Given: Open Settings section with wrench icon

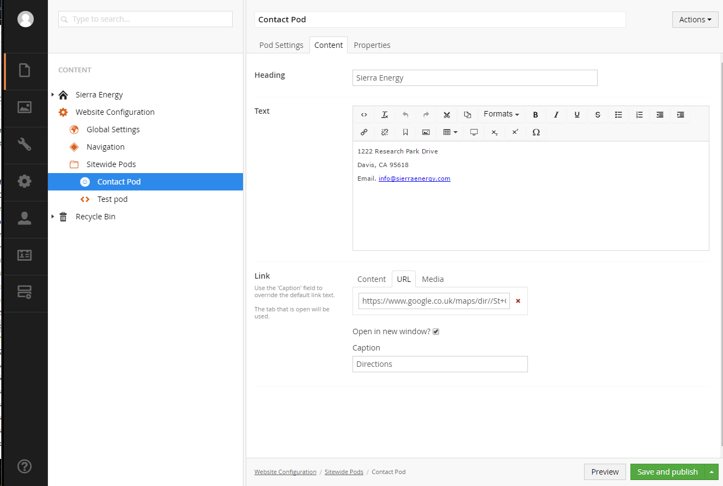Looking at the screenshot, I should (25, 144).
